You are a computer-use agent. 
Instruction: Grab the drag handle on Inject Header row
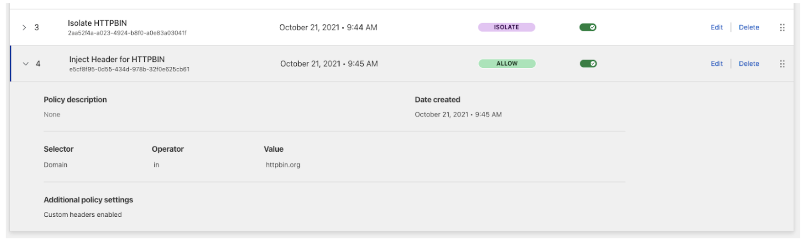coord(782,64)
